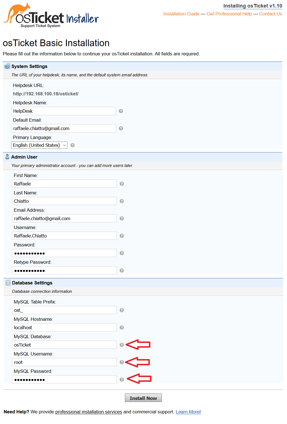The height and width of the screenshot is (424, 287).
Task: Click help icon beside MySQL Hostname field
Action: coord(122,328)
